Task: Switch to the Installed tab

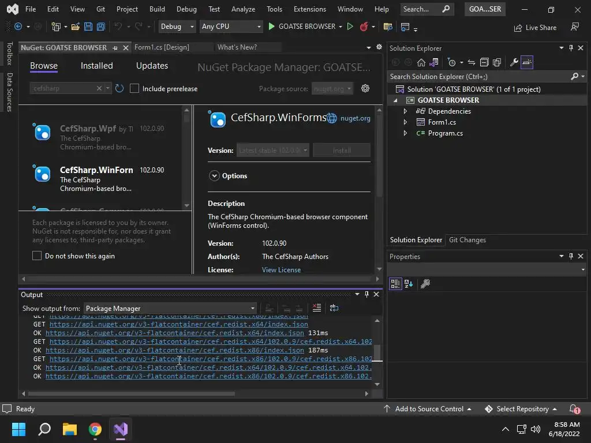Action: (x=96, y=66)
